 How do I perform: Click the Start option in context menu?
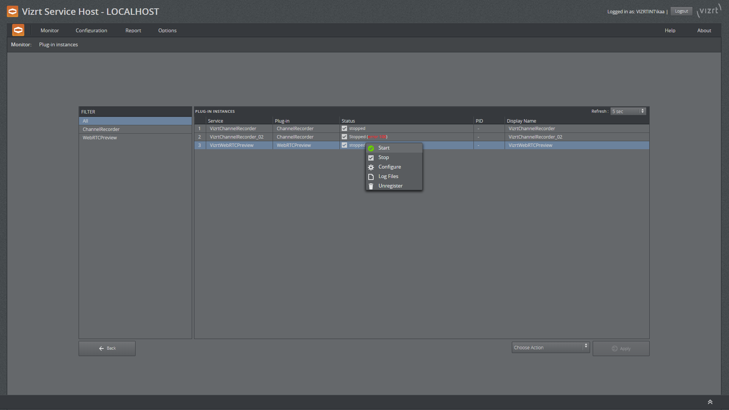click(383, 148)
